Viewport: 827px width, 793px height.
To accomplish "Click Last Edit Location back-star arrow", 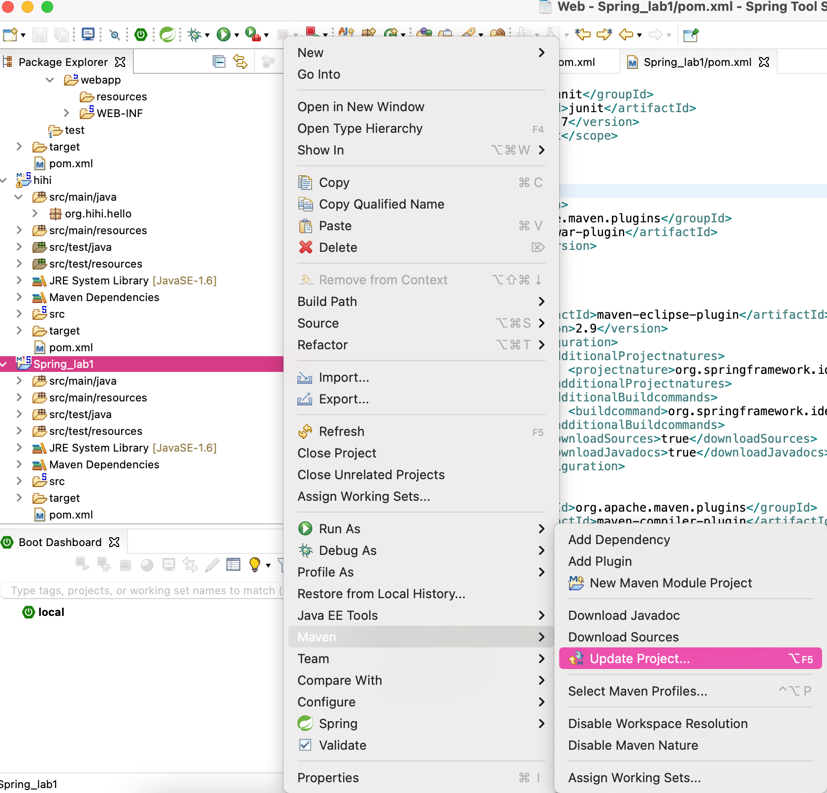I will pyautogui.click(x=583, y=34).
